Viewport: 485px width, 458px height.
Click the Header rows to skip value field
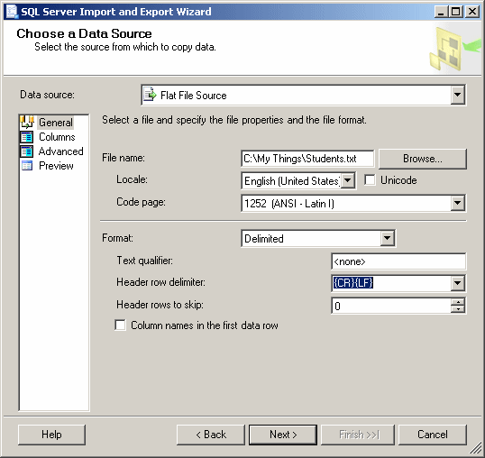(391, 306)
